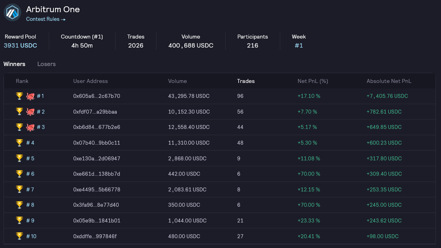
Task: Click the Arbitrum One heading
Action: (x=53, y=9)
